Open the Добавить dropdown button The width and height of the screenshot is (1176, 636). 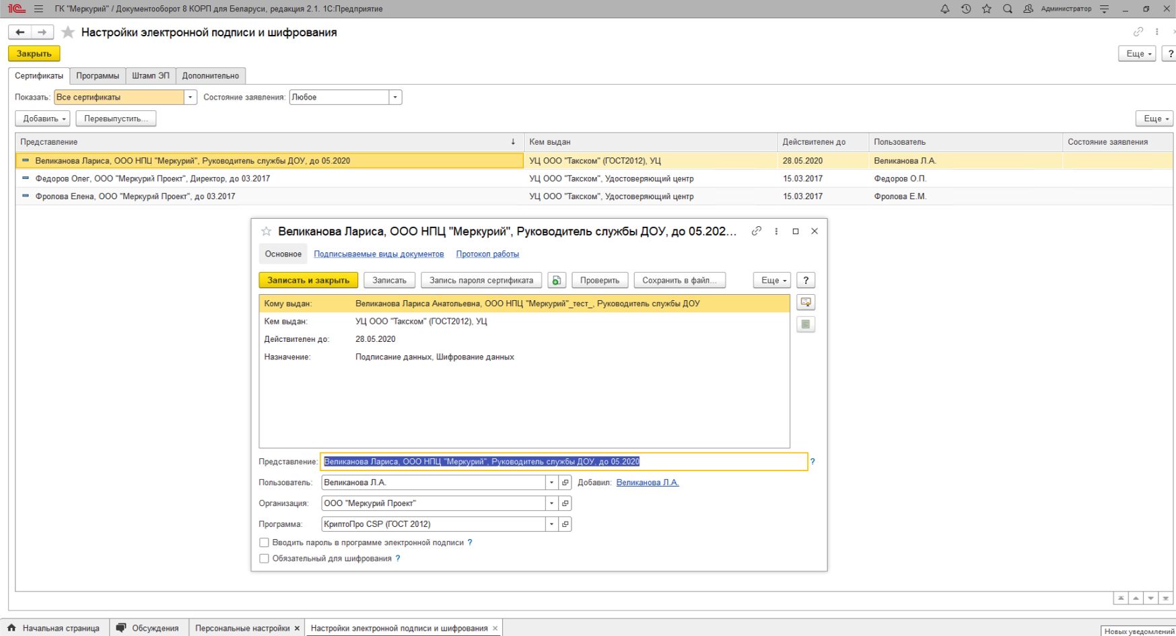tap(42, 118)
